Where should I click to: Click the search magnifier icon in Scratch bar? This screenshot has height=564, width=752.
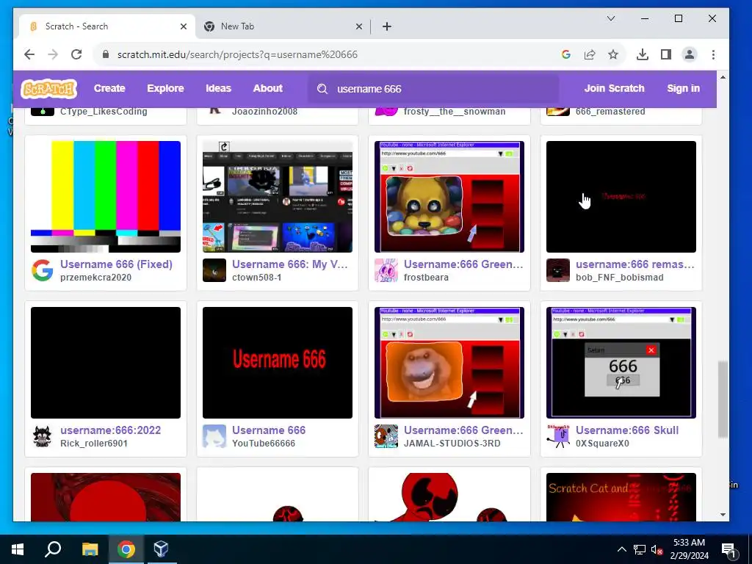tap(322, 89)
